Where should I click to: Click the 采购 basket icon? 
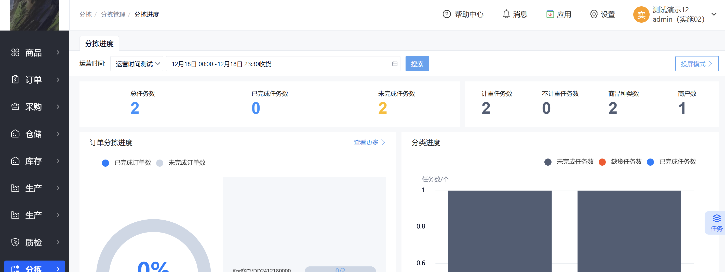click(x=15, y=107)
